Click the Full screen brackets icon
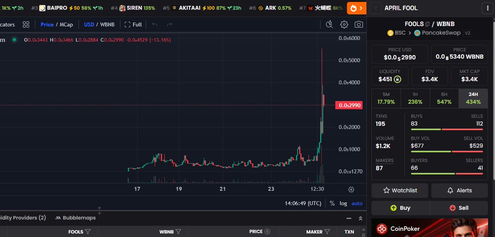 (x=127, y=24)
